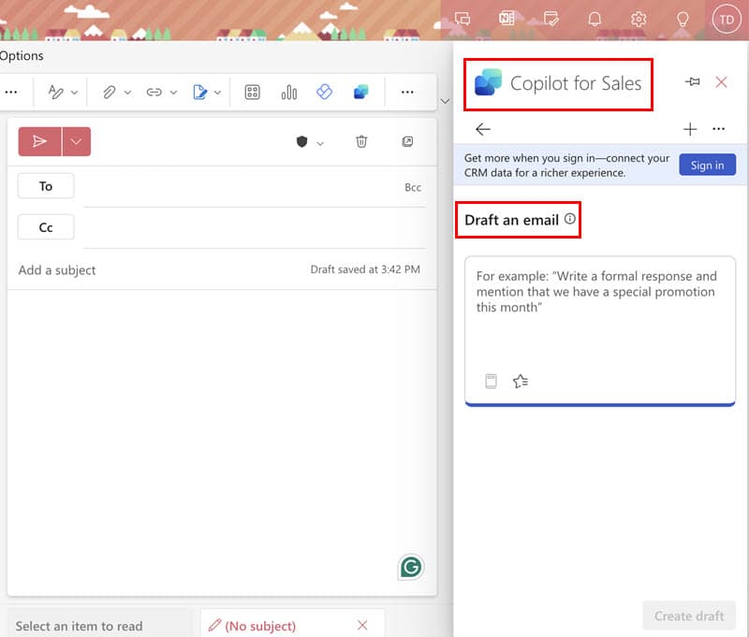Show the Bcc field
Image resolution: width=749 pixels, height=637 pixels.
[x=413, y=187]
